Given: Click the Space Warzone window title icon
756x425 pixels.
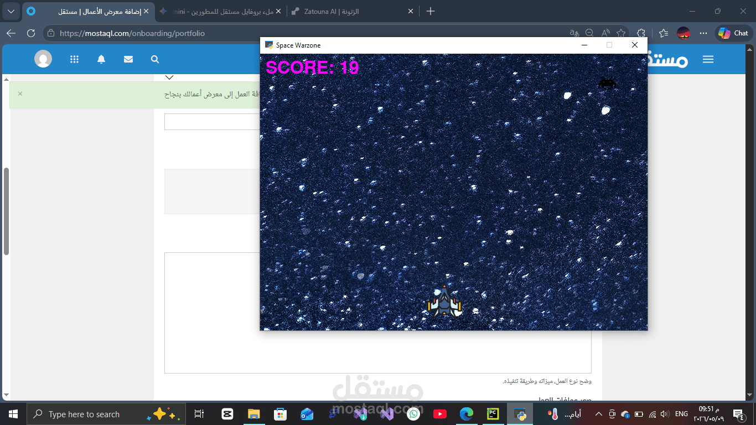Looking at the screenshot, I should pos(269,45).
